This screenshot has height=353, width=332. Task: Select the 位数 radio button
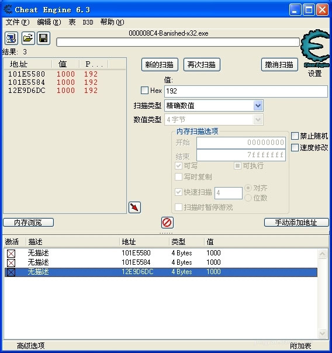tap(248, 198)
